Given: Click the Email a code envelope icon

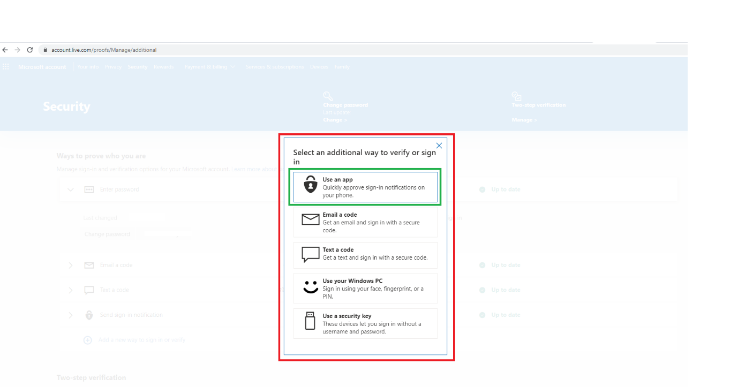Looking at the screenshot, I should [311, 219].
